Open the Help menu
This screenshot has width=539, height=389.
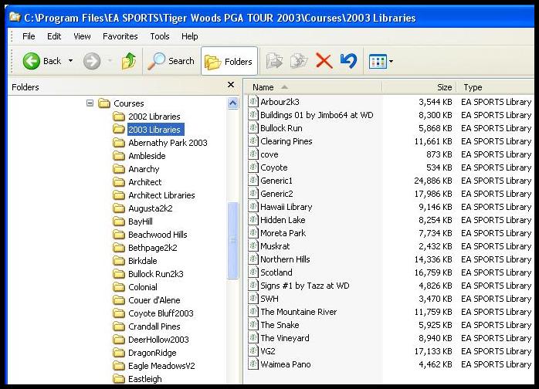189,36
